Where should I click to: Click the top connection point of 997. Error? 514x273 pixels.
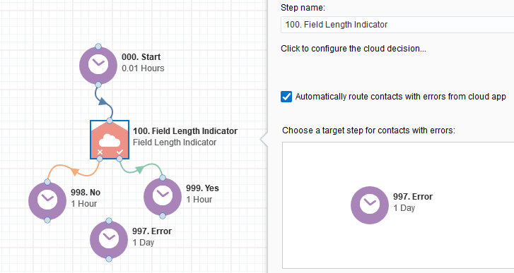(109, 221)
